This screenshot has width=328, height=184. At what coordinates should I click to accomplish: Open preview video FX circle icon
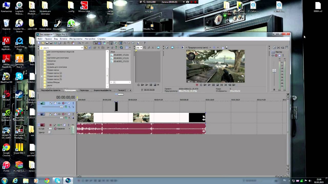[182, 48]
